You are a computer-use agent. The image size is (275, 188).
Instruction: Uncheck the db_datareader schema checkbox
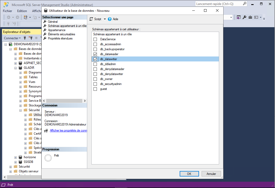click(x=95, y=54)
